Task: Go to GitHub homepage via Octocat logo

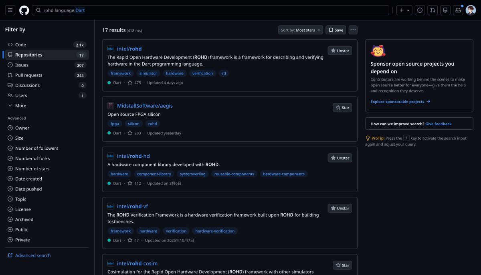Action: click(x=24, y=10)
